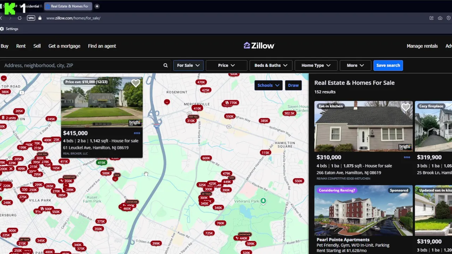Image resolution: width=452 pixels, height=254 pixels.
Task: Expand the Beds & Baths dropdown
Action: point(271,65)
